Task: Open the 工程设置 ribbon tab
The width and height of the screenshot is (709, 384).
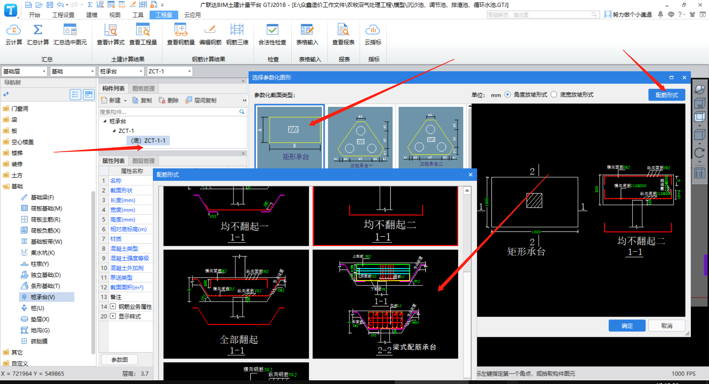Action: click(63, 15)
